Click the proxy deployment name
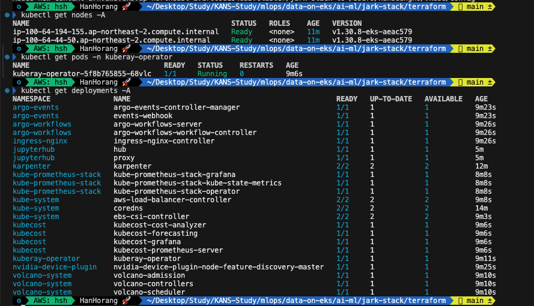This screenshot has width=534, height=306. (x=124, y=158)
